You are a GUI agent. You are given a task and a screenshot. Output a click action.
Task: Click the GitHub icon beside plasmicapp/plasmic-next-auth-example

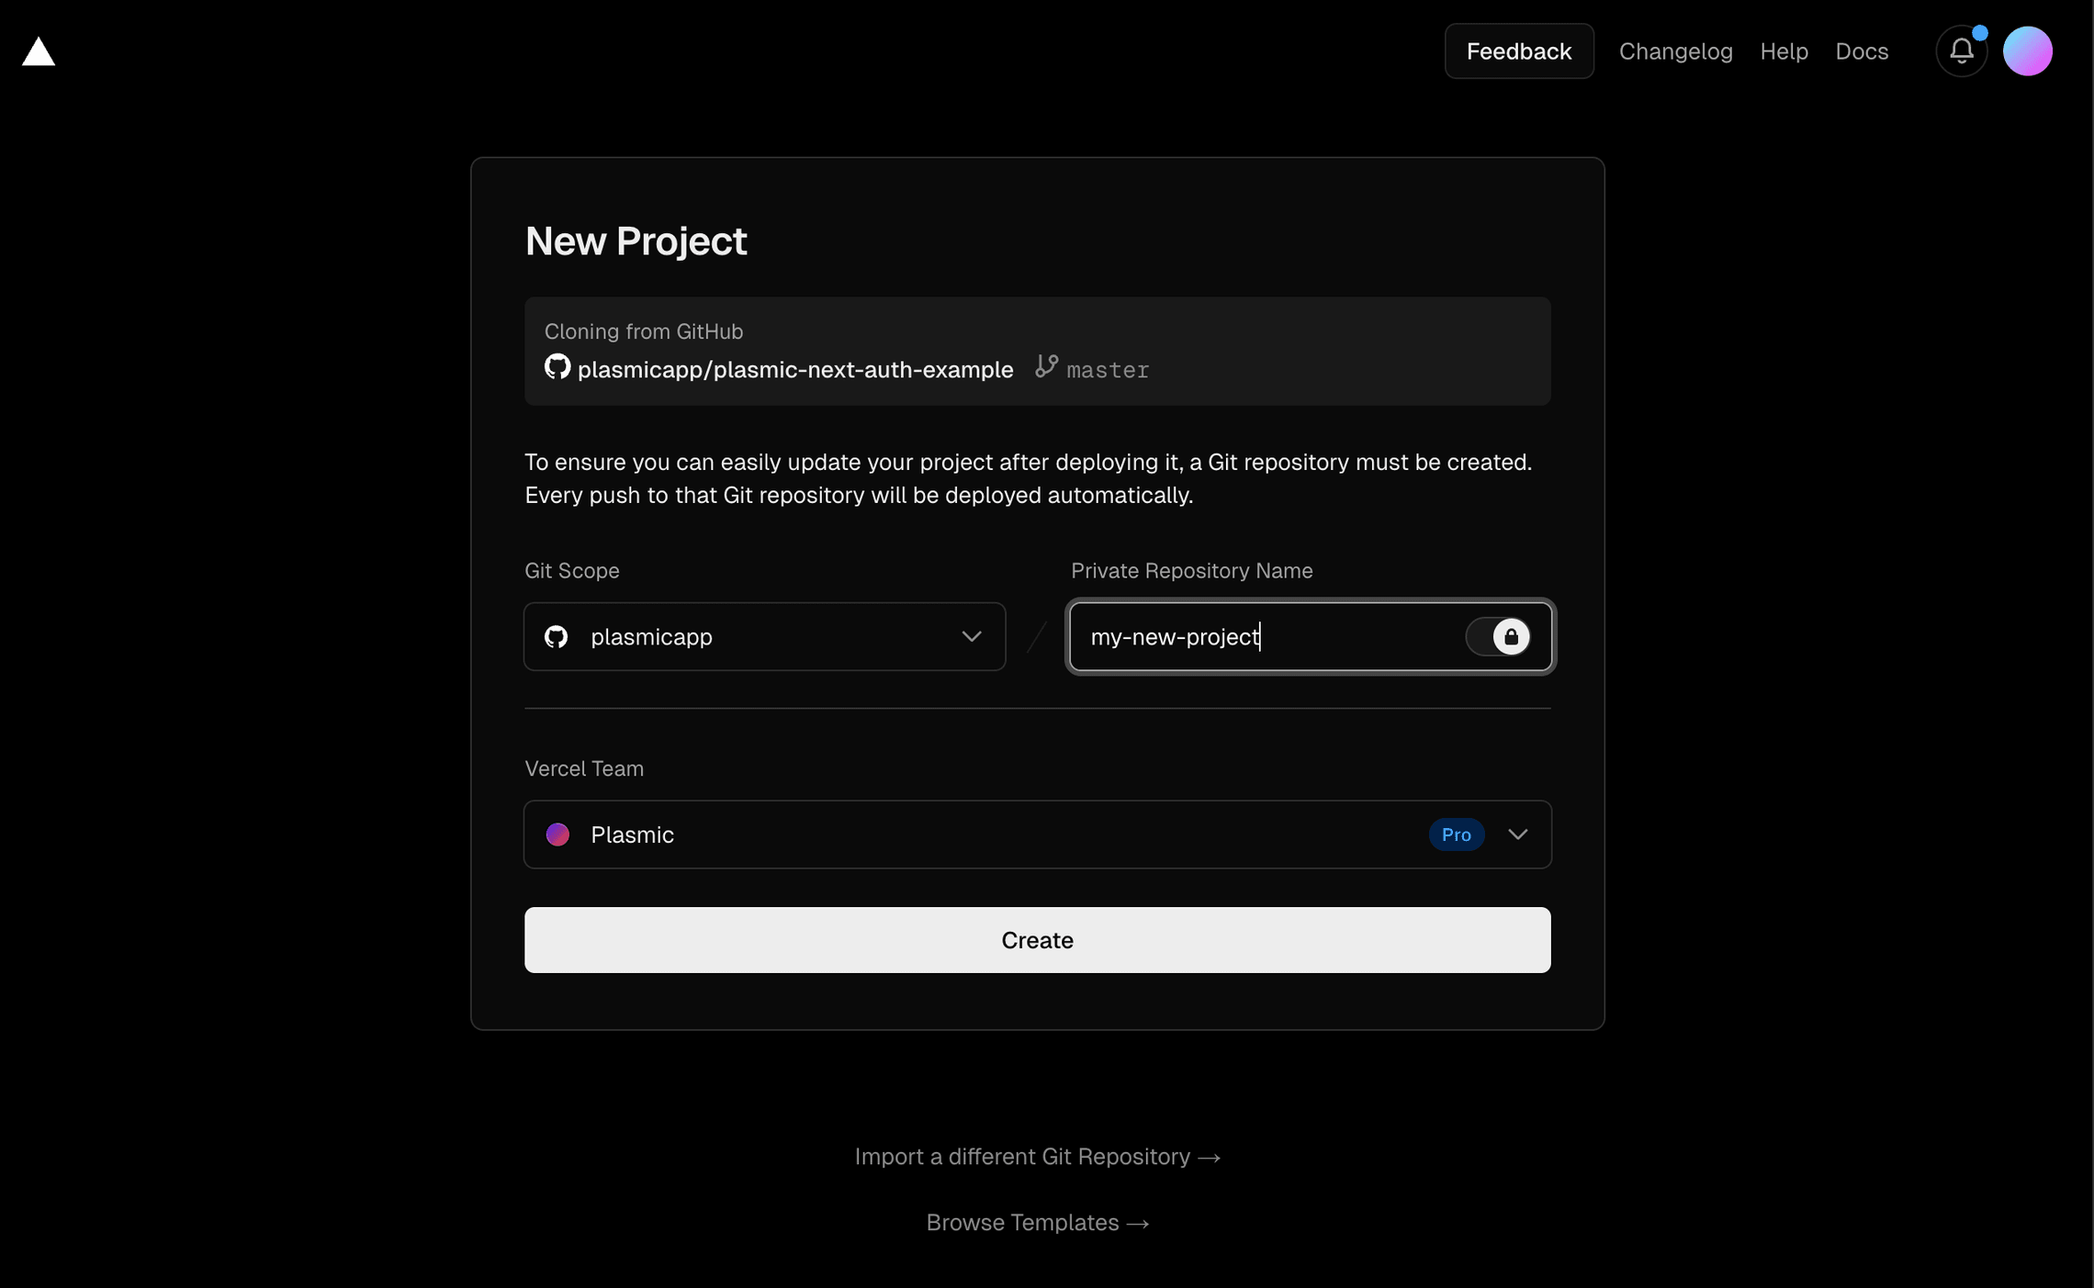pyautogui.click(x=556, y=369)
